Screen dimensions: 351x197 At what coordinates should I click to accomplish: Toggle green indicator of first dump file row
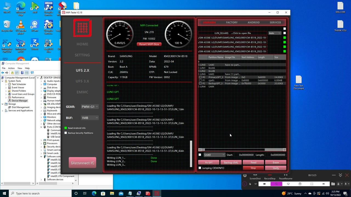pyautogui.click(x=284, y=38)
